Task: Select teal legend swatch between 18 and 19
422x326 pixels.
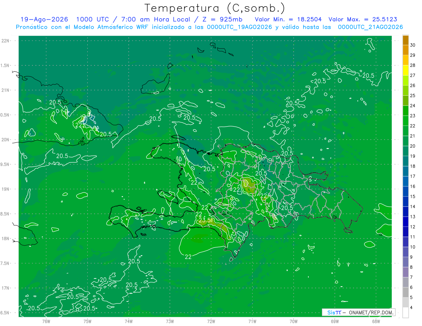Action: 405,161
